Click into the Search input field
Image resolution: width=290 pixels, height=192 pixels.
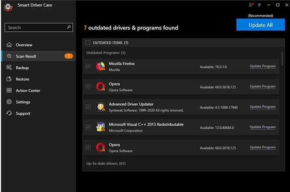point(35,27)
